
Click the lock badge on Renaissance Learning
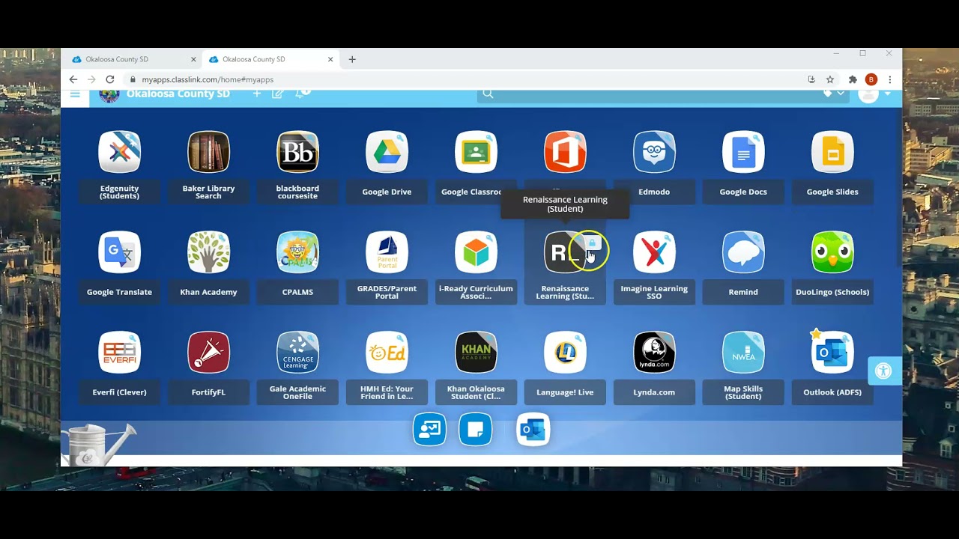click(x=592, y=243)
